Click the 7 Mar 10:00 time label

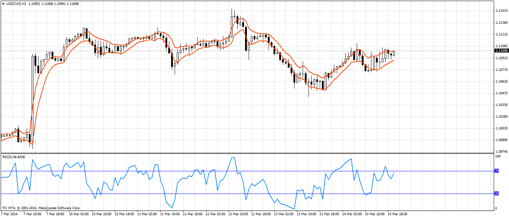pos(32,214)
